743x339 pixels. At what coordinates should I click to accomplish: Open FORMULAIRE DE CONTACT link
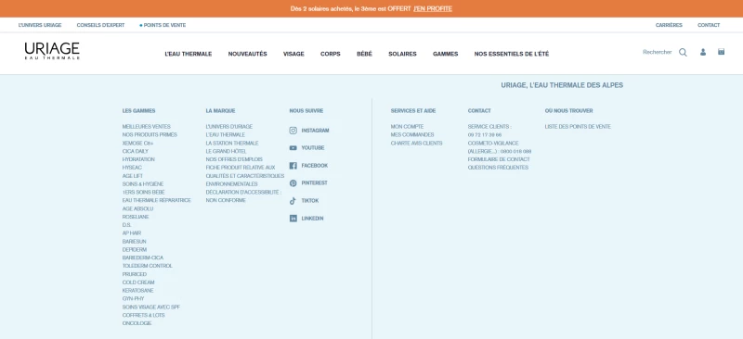click(x=499, y=159)
